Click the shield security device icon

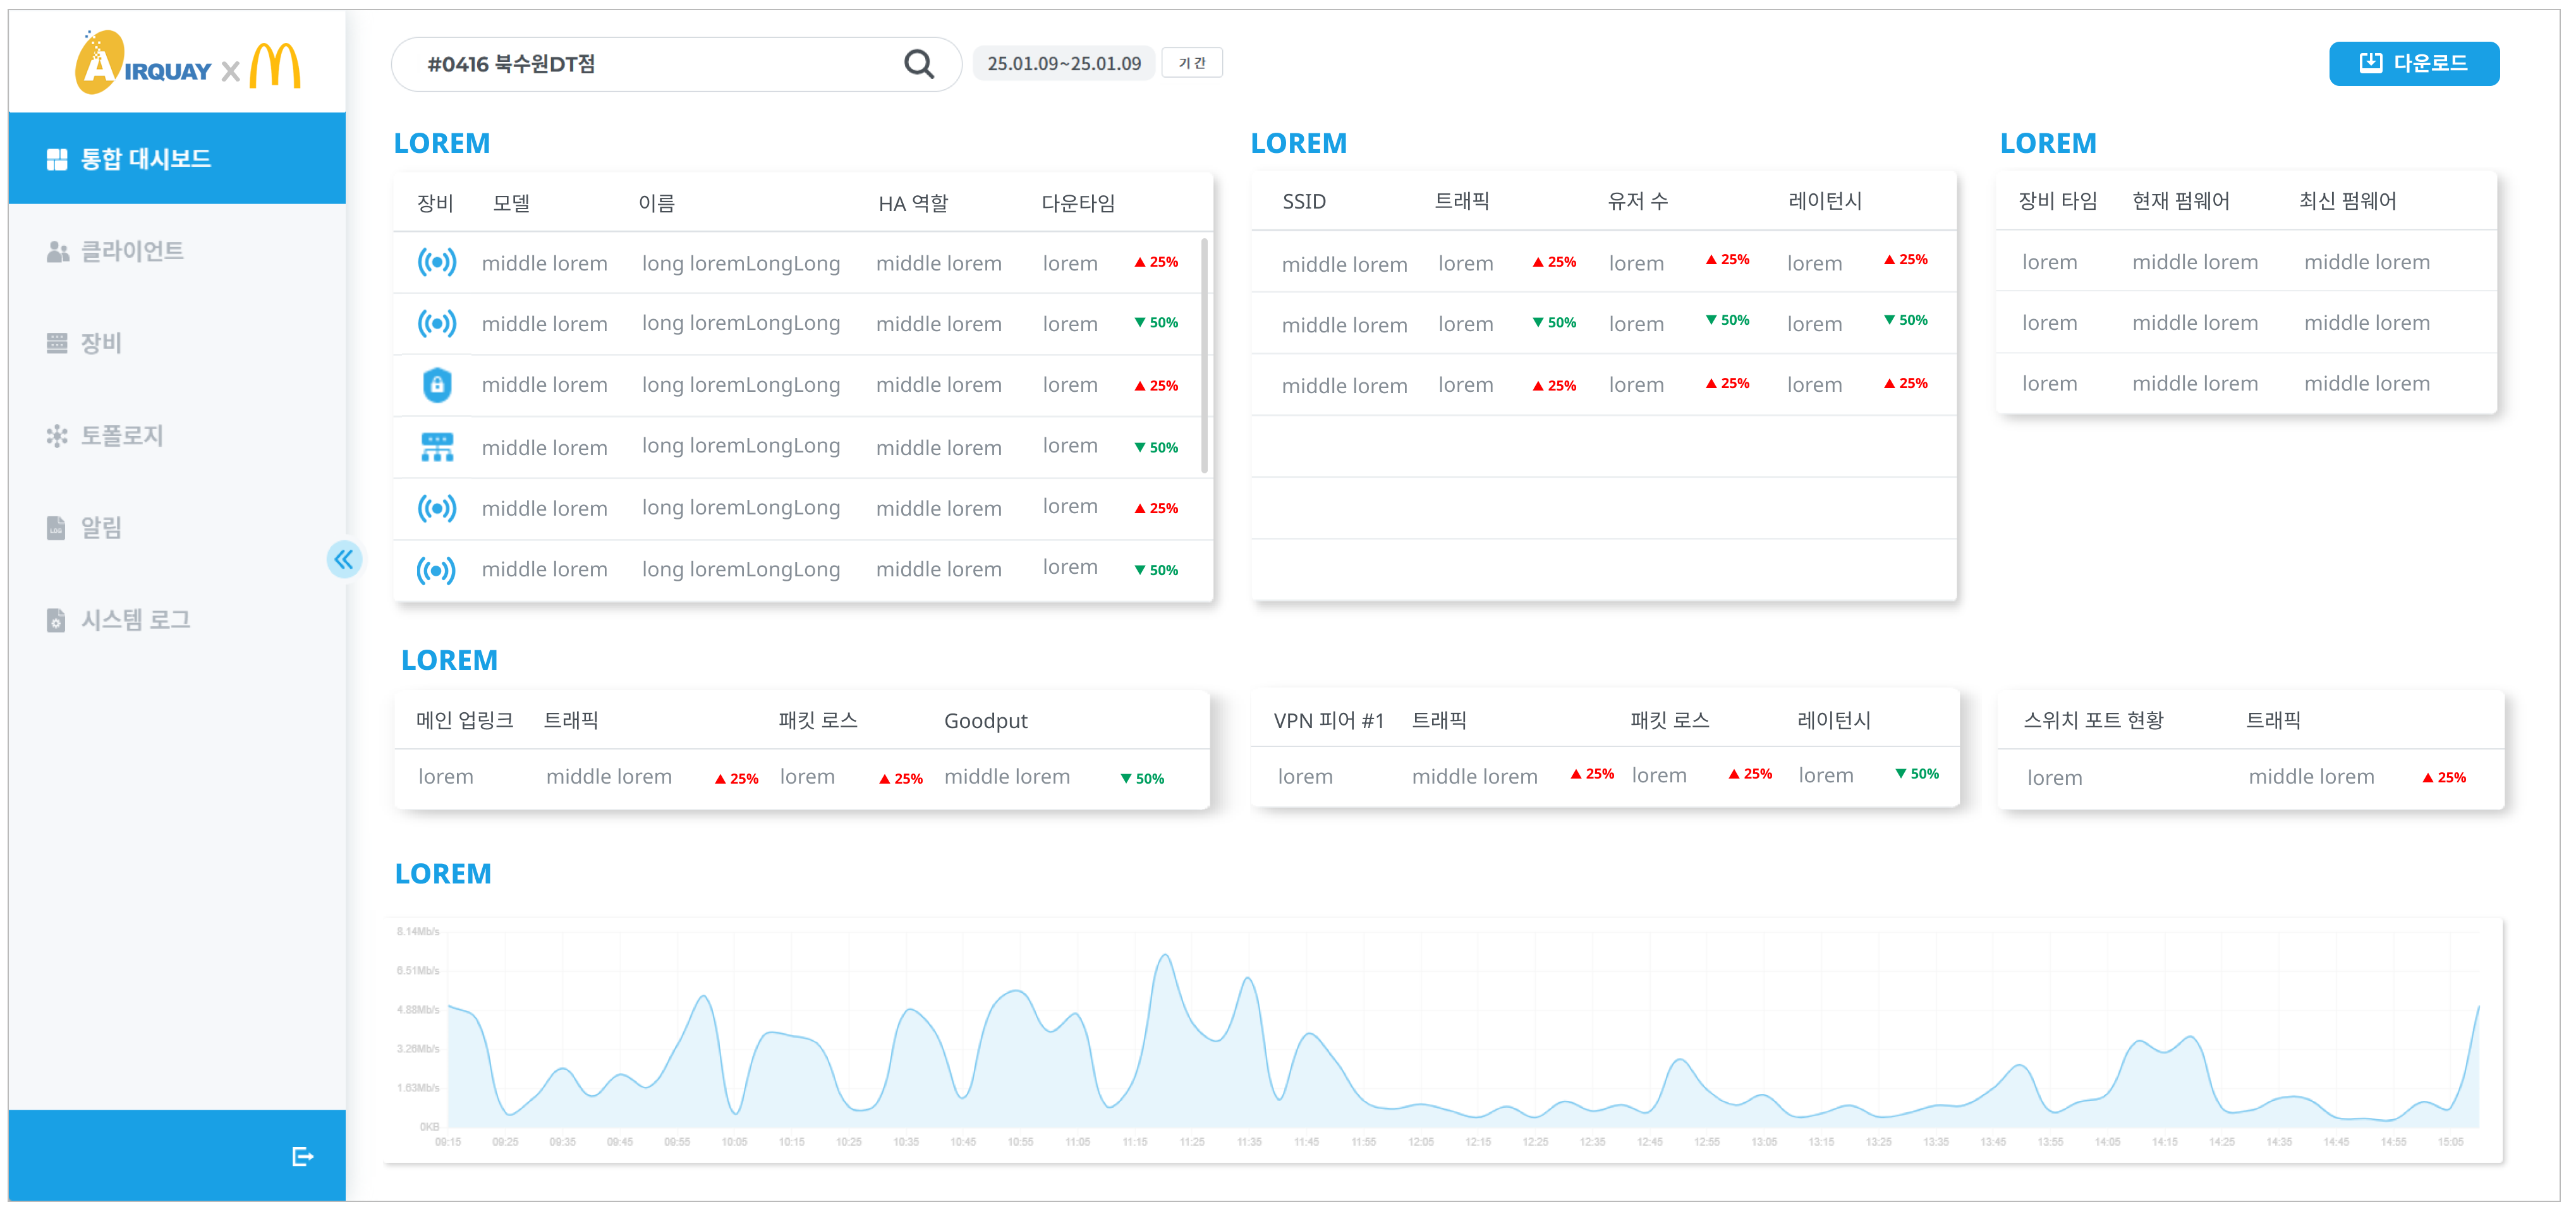[x=437, y=385]
